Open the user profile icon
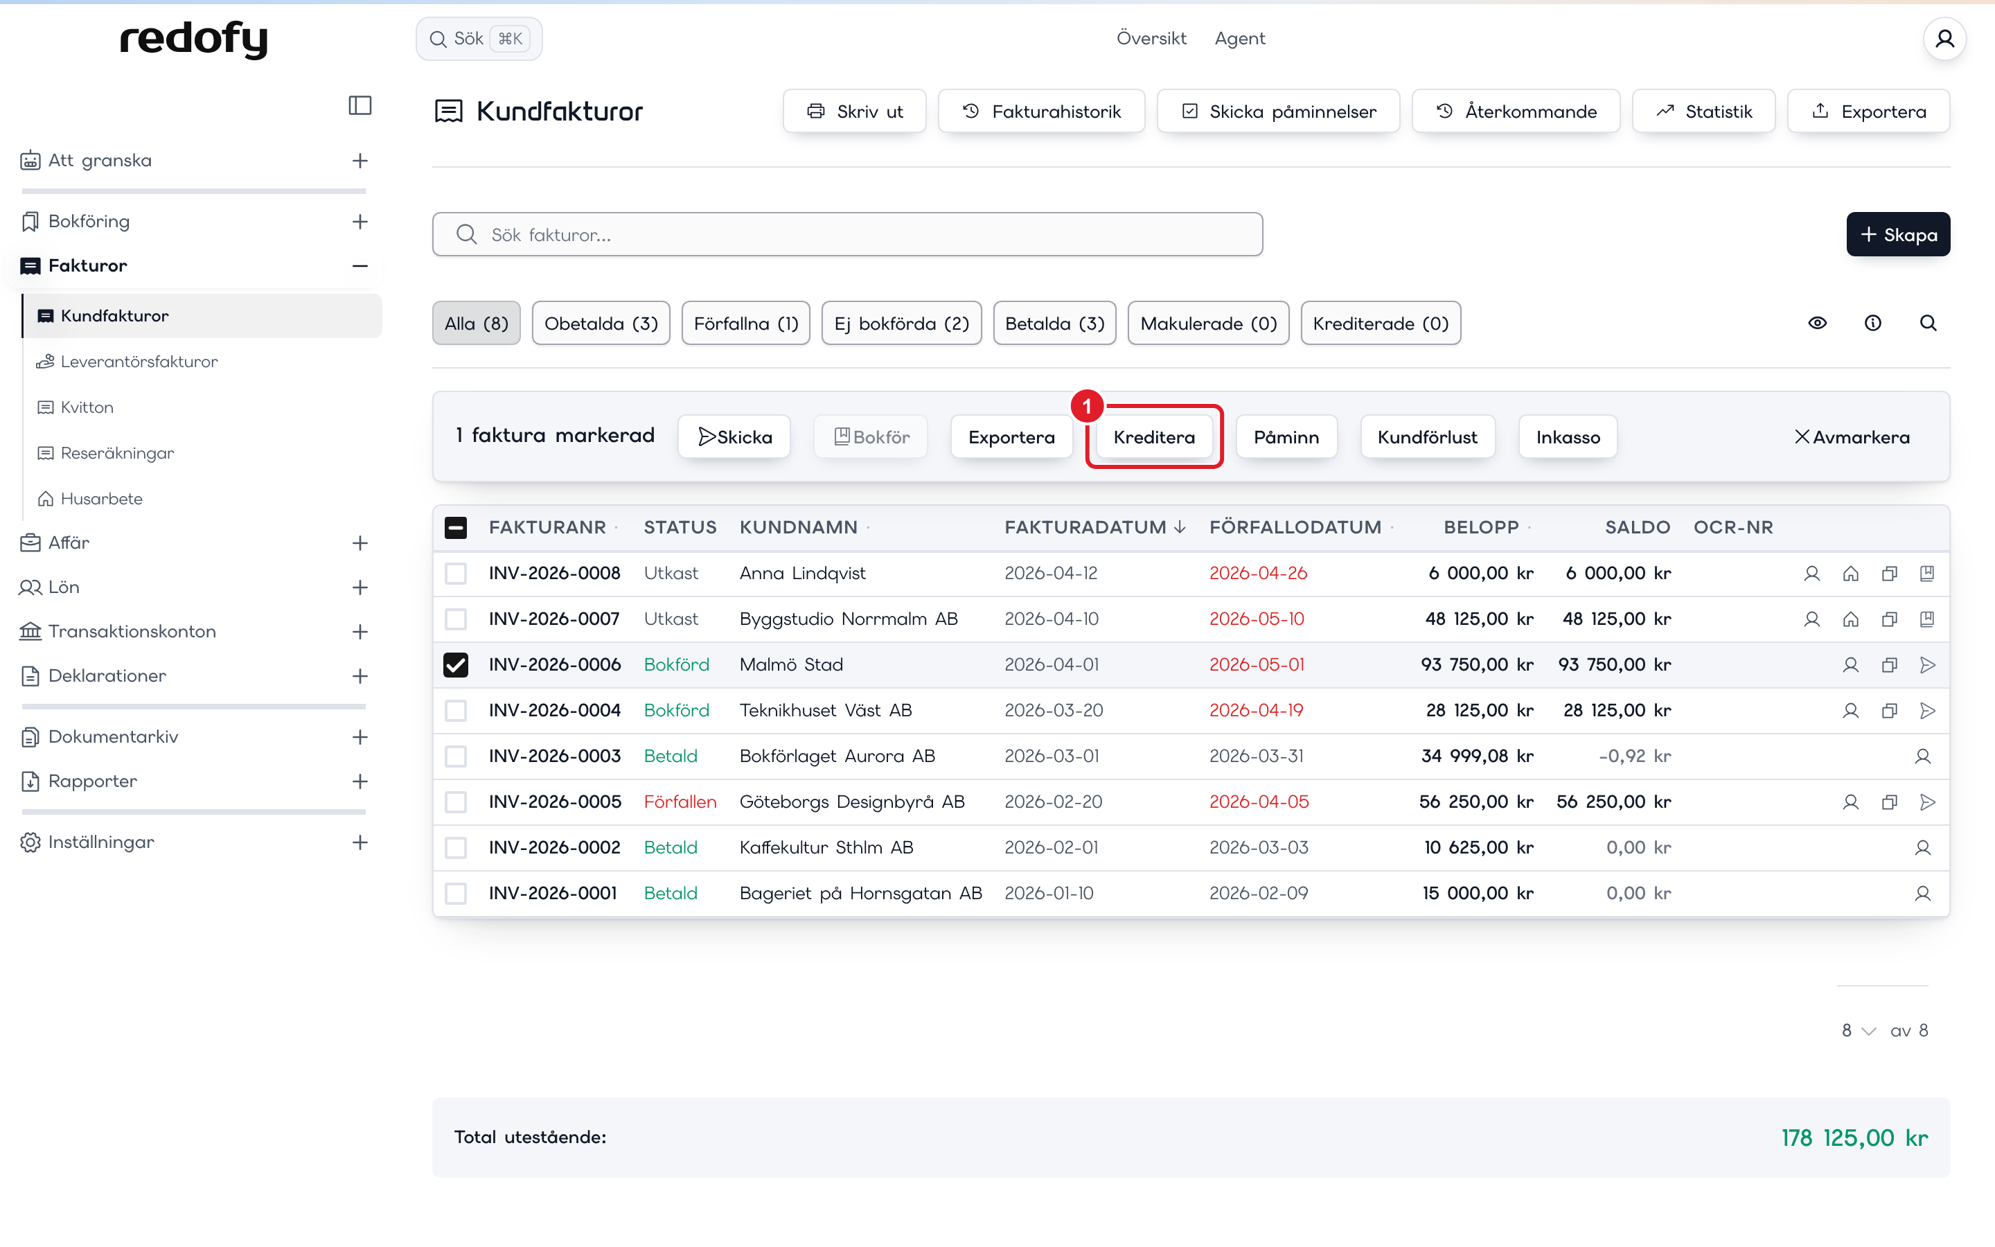The image size is (1995, 1247). (1944, 39)
